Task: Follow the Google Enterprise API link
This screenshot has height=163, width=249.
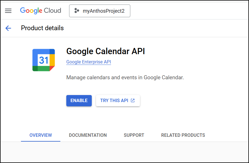Action: click(x=89, y=62)
